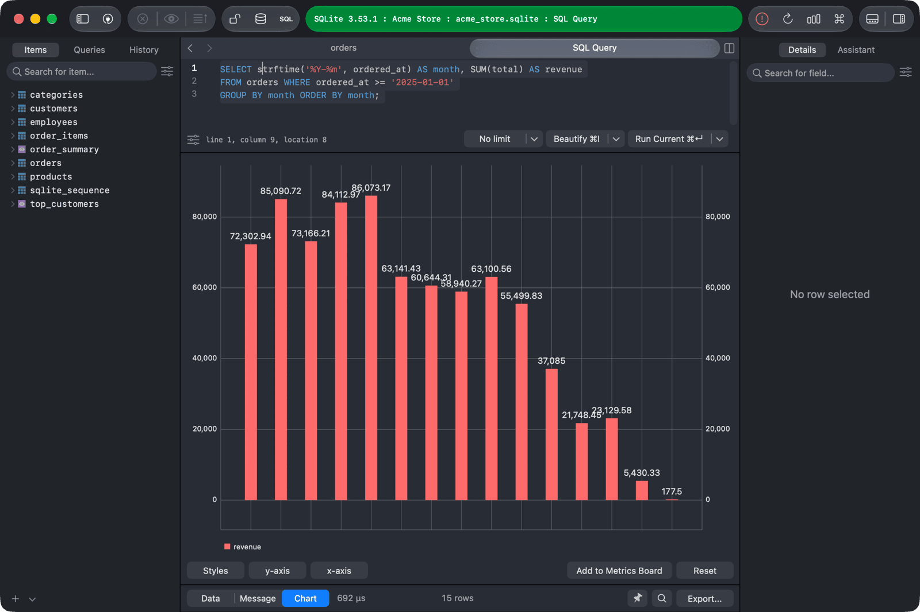Click the connection plug icon in toolbar
The width and height of the screenshot is (920, 612).
click(108, 19)
